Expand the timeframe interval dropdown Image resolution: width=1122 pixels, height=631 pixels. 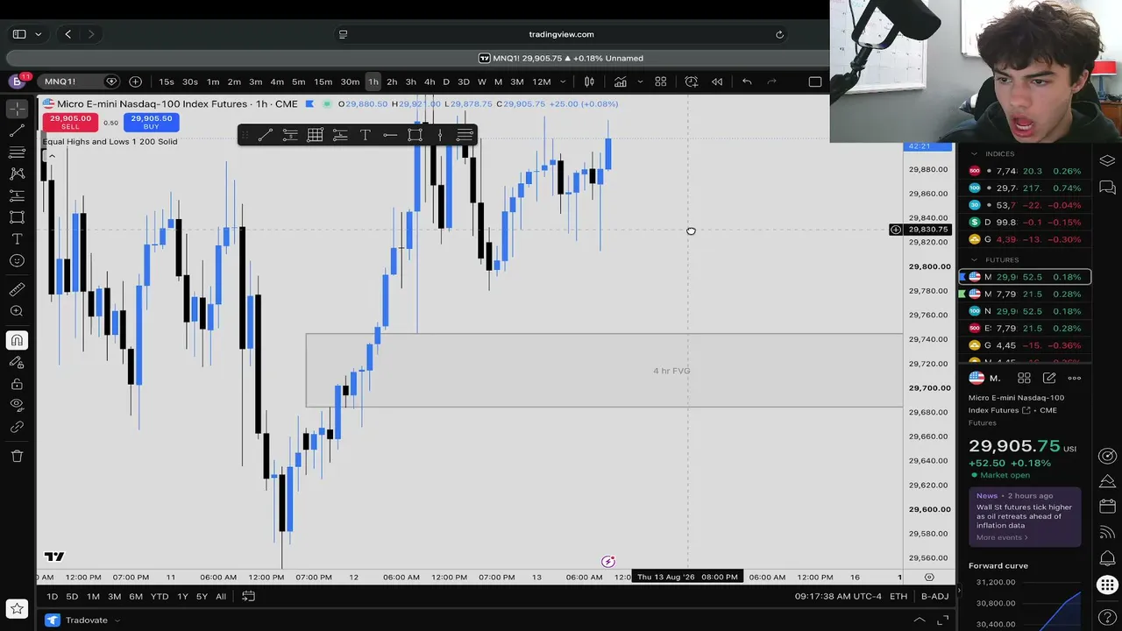click(x=563, y=82)
